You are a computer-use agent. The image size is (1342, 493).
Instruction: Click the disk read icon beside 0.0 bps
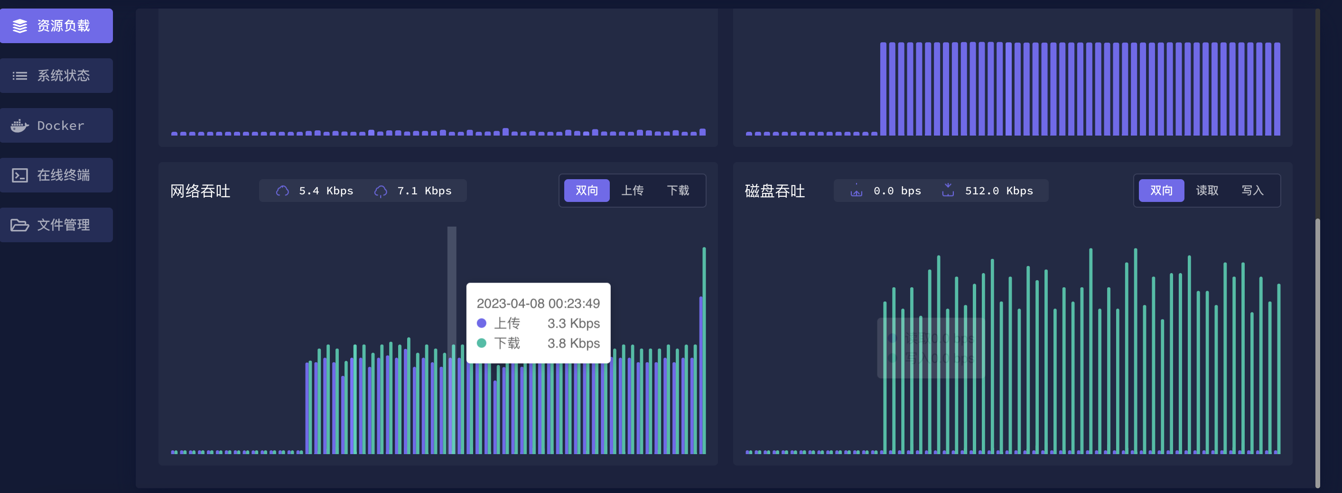(857, 191)
